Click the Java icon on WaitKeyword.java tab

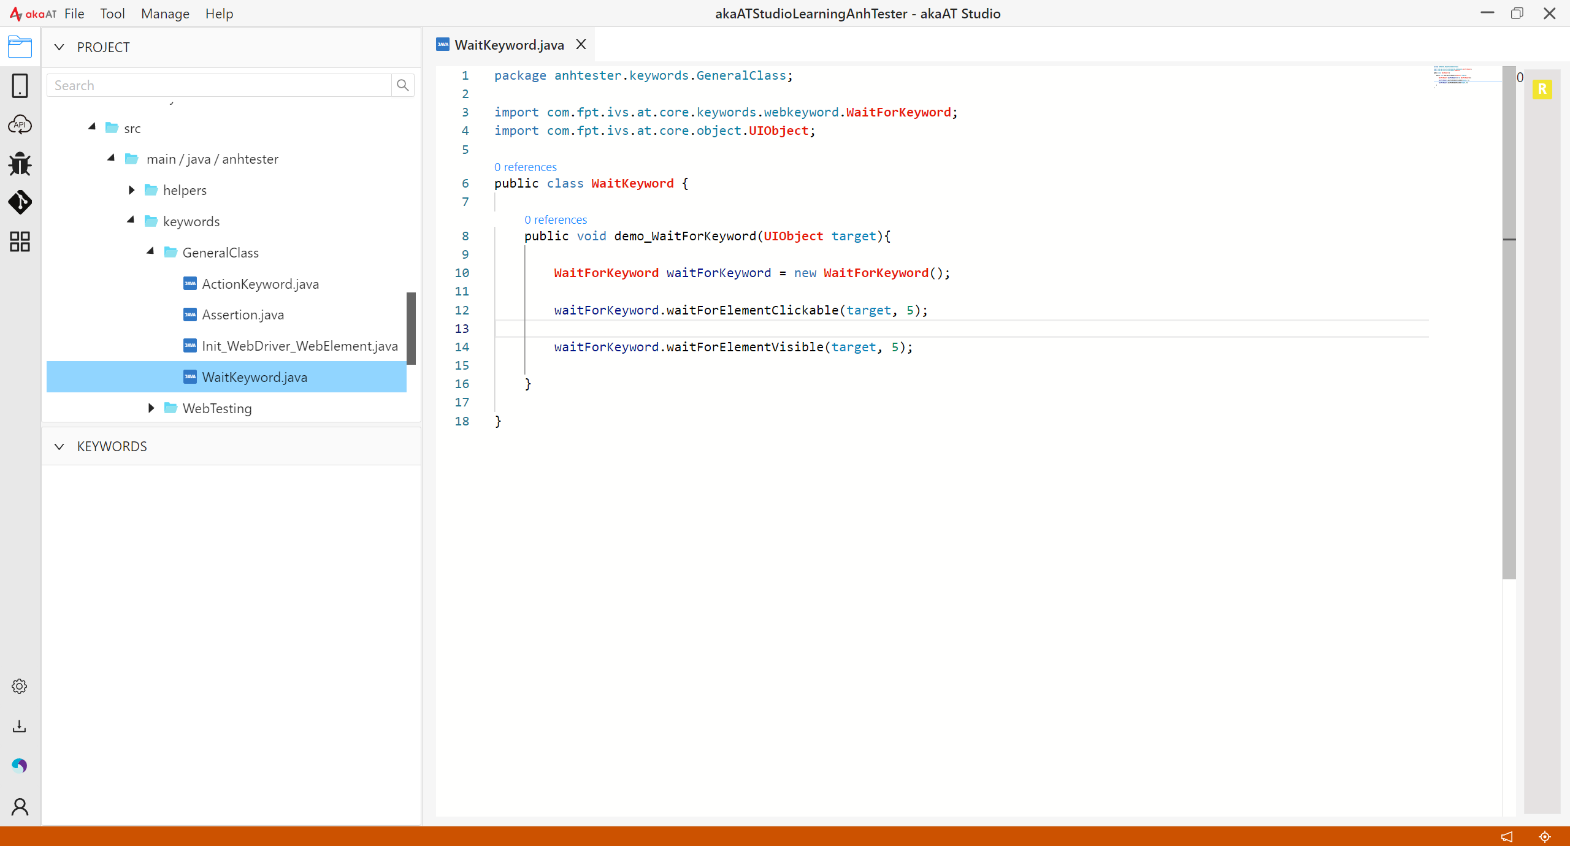[443, 45]
